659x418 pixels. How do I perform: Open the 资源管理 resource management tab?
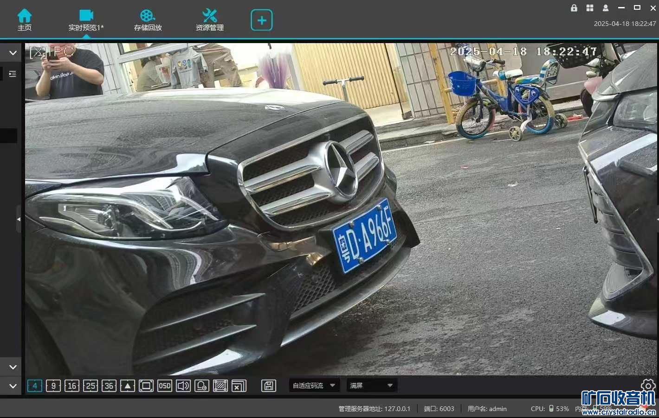click(209, 20)
